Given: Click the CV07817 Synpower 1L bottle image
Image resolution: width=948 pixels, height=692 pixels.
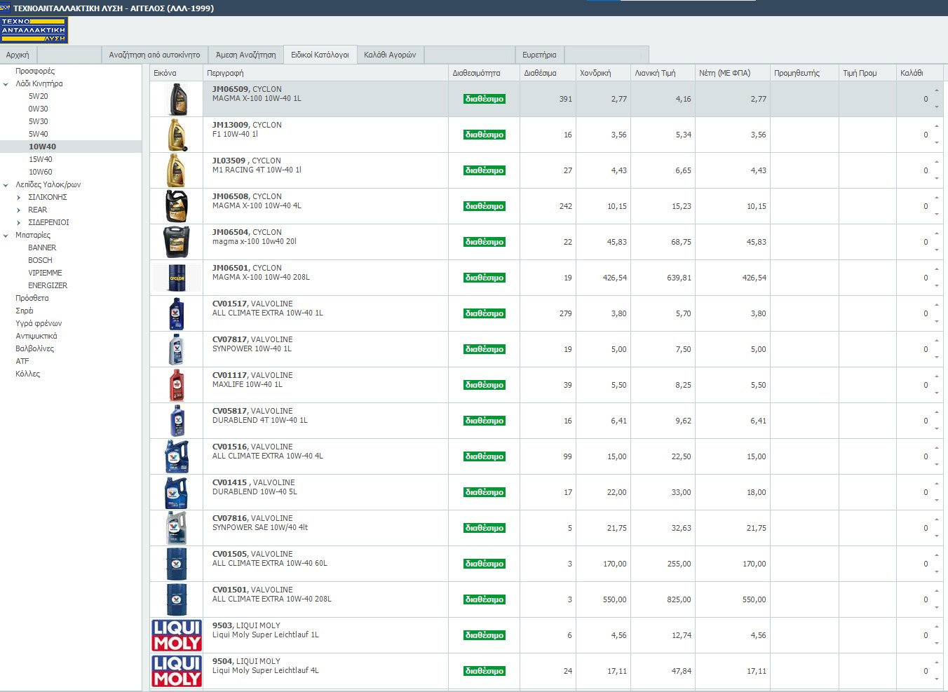Looking at the screenshot, I should 177,349.
